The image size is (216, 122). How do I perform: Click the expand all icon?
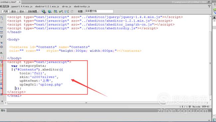[2, 36]
